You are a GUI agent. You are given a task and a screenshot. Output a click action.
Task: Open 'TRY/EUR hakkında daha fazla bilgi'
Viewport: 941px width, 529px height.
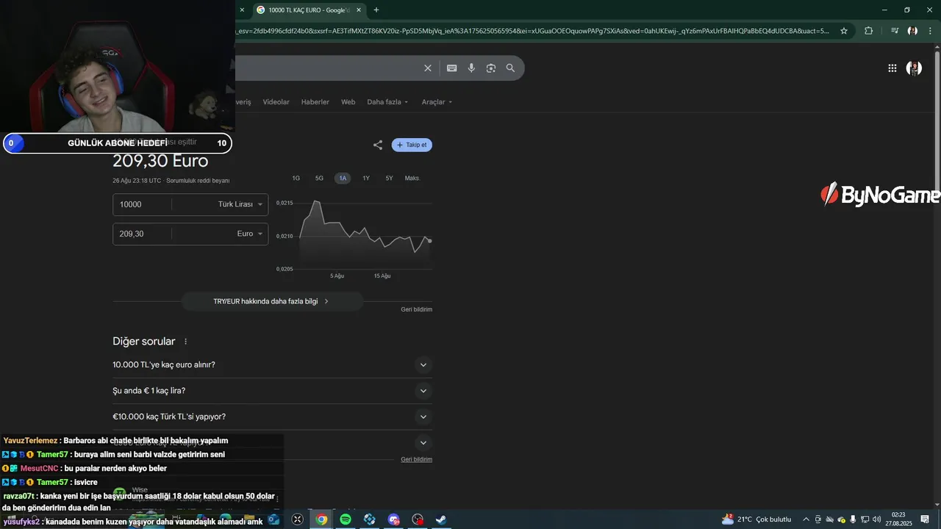click(x=272, y=301)
